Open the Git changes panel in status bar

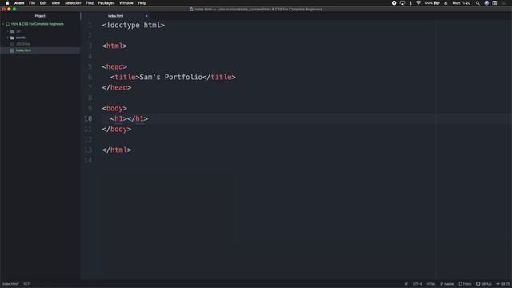click(503, 284)
